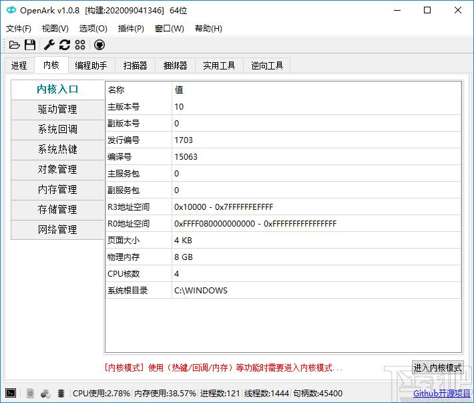Screen dimensions: 474x403
Task: Switch to the 扫描器 tab
Action: 135,65
